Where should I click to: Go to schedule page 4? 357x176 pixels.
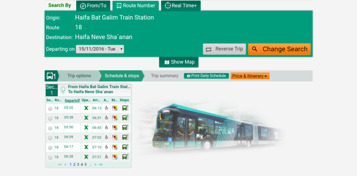[82, 164]
